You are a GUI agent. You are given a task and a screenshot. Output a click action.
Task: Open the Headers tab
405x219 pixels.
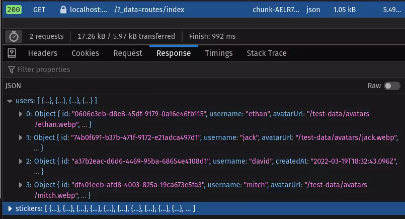(x=43, y=53)
